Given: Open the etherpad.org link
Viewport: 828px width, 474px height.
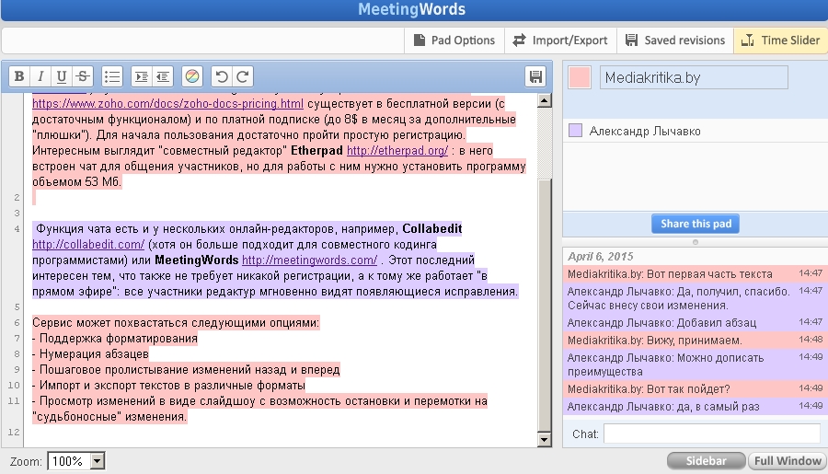Looking at the screenshot, I should click(397, 151).
